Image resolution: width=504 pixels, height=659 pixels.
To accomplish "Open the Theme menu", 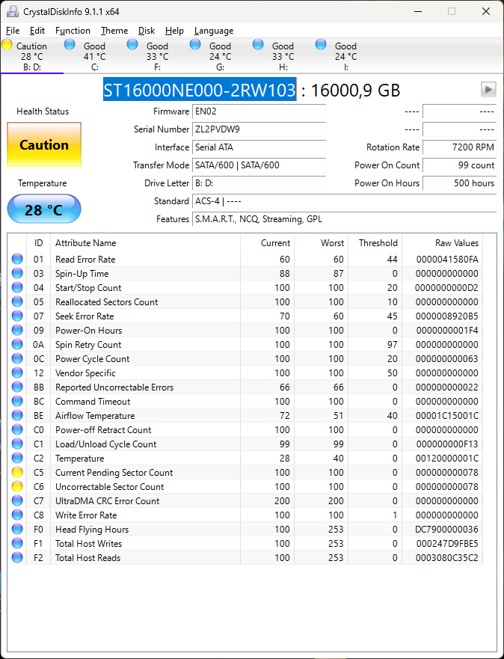I will [114, 31].
